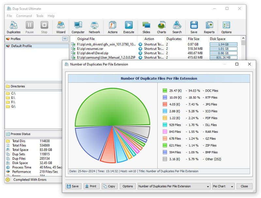This screenshot has width=261, height=198.
Task: Click the Copy button in chart dialog
Action: (x=109, y=186)
